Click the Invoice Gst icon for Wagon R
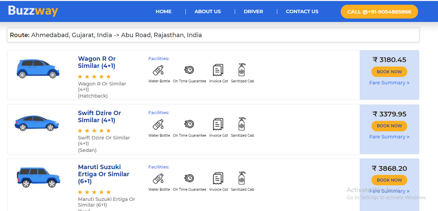Screen dimensions: 438x211 point(218,70)
